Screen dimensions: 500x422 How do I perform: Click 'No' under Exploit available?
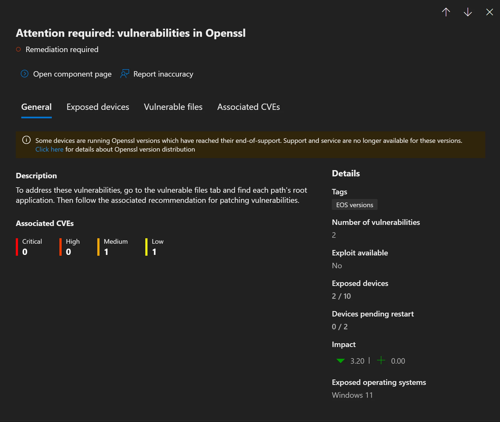(337, 266)
